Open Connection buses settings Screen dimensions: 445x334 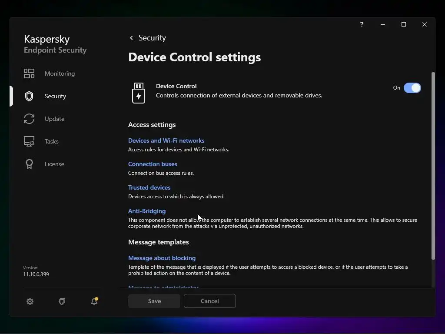coord(153,164)
